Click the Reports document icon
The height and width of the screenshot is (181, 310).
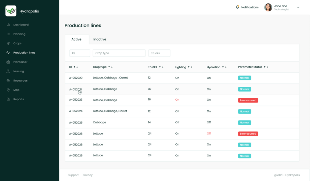[x=8, y=99]
